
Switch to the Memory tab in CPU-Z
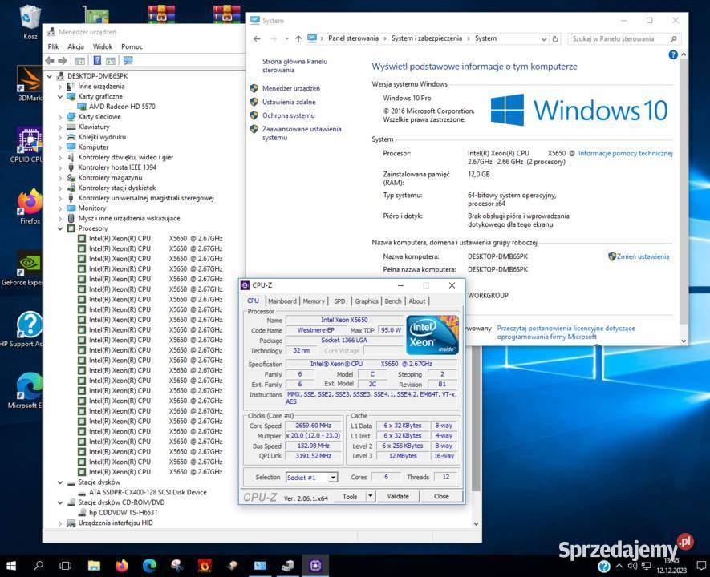click(314, 301)
